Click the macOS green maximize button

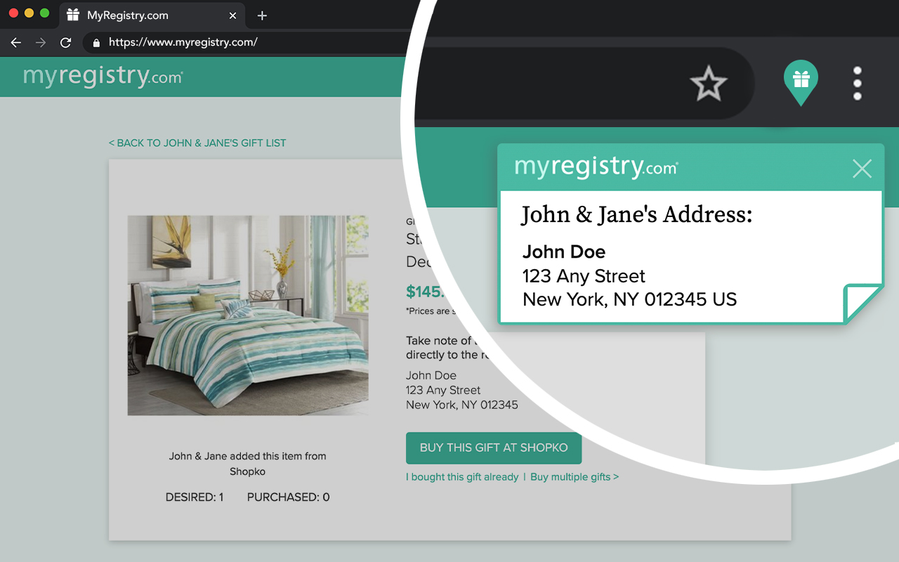point(45,13)
